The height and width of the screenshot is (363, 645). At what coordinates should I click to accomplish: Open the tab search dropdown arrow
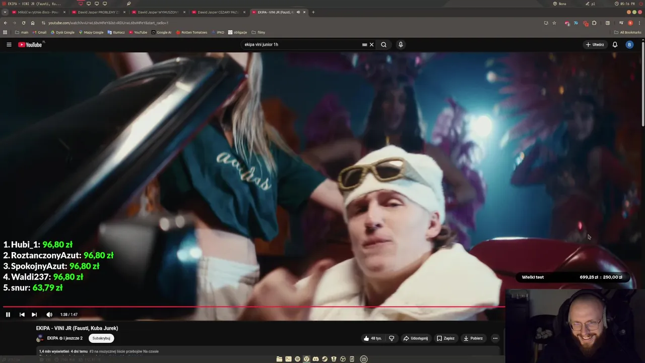point(5,12)
